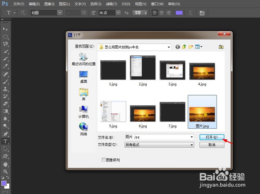Screen dimensions: 260x194
Task: Select the Elliptical Marquee tool
Action: click(x=5, y=37)
